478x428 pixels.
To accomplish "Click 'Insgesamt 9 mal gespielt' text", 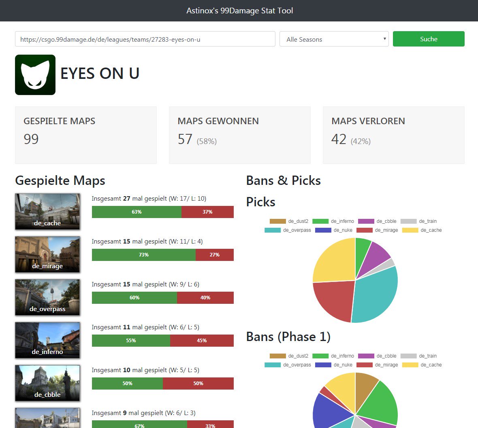I will click(128, 413).
